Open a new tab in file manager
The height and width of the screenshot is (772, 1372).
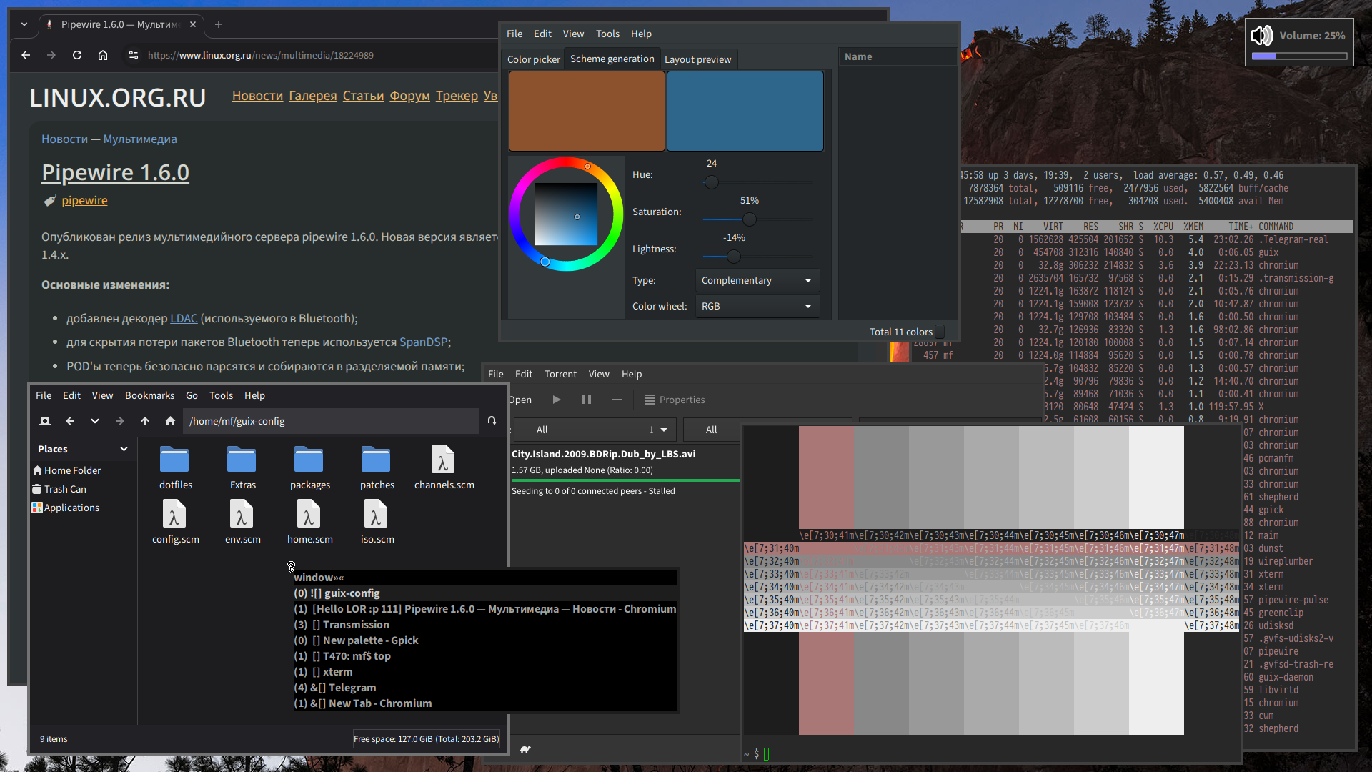click(x=45, y=421)
